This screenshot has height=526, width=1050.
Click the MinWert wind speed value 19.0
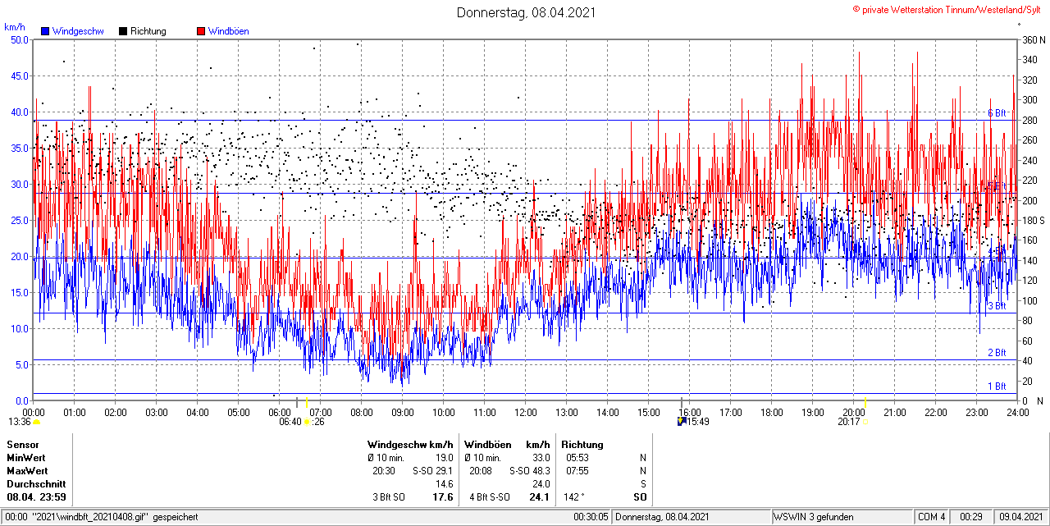[x=445, y=458]
